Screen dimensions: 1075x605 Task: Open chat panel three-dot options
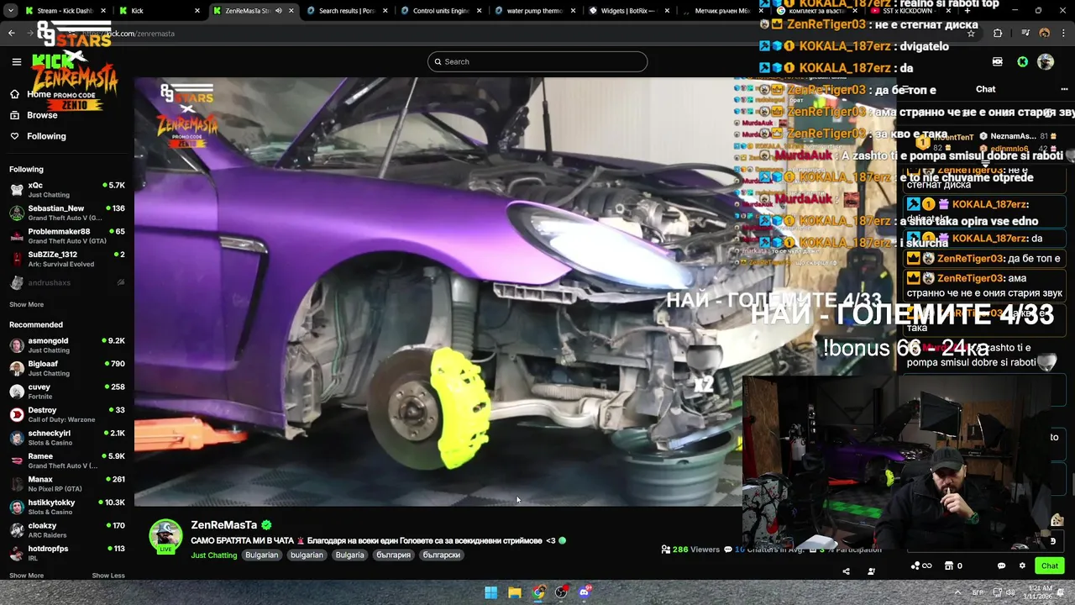click(x=1064, y=89)
